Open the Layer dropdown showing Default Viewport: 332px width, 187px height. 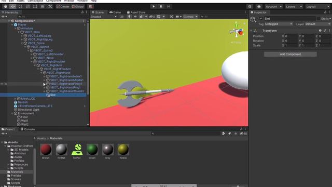point(318,24)
